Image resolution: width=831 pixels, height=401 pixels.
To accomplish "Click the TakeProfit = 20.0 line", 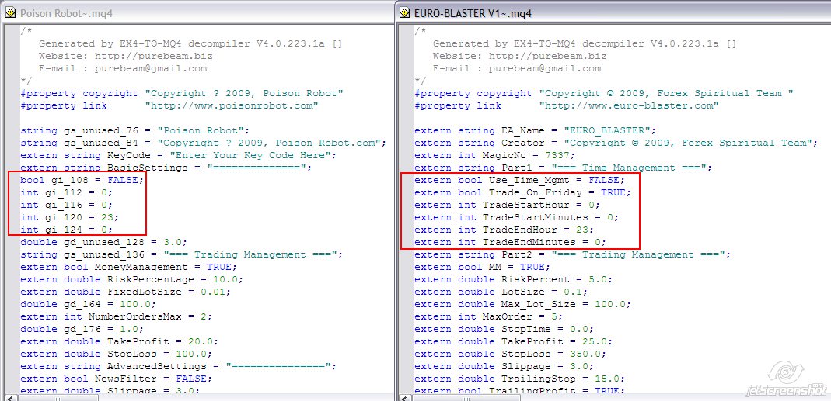I will [120, 341].
